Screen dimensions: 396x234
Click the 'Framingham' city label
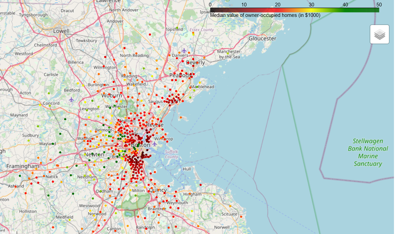(x=23, y=166)
